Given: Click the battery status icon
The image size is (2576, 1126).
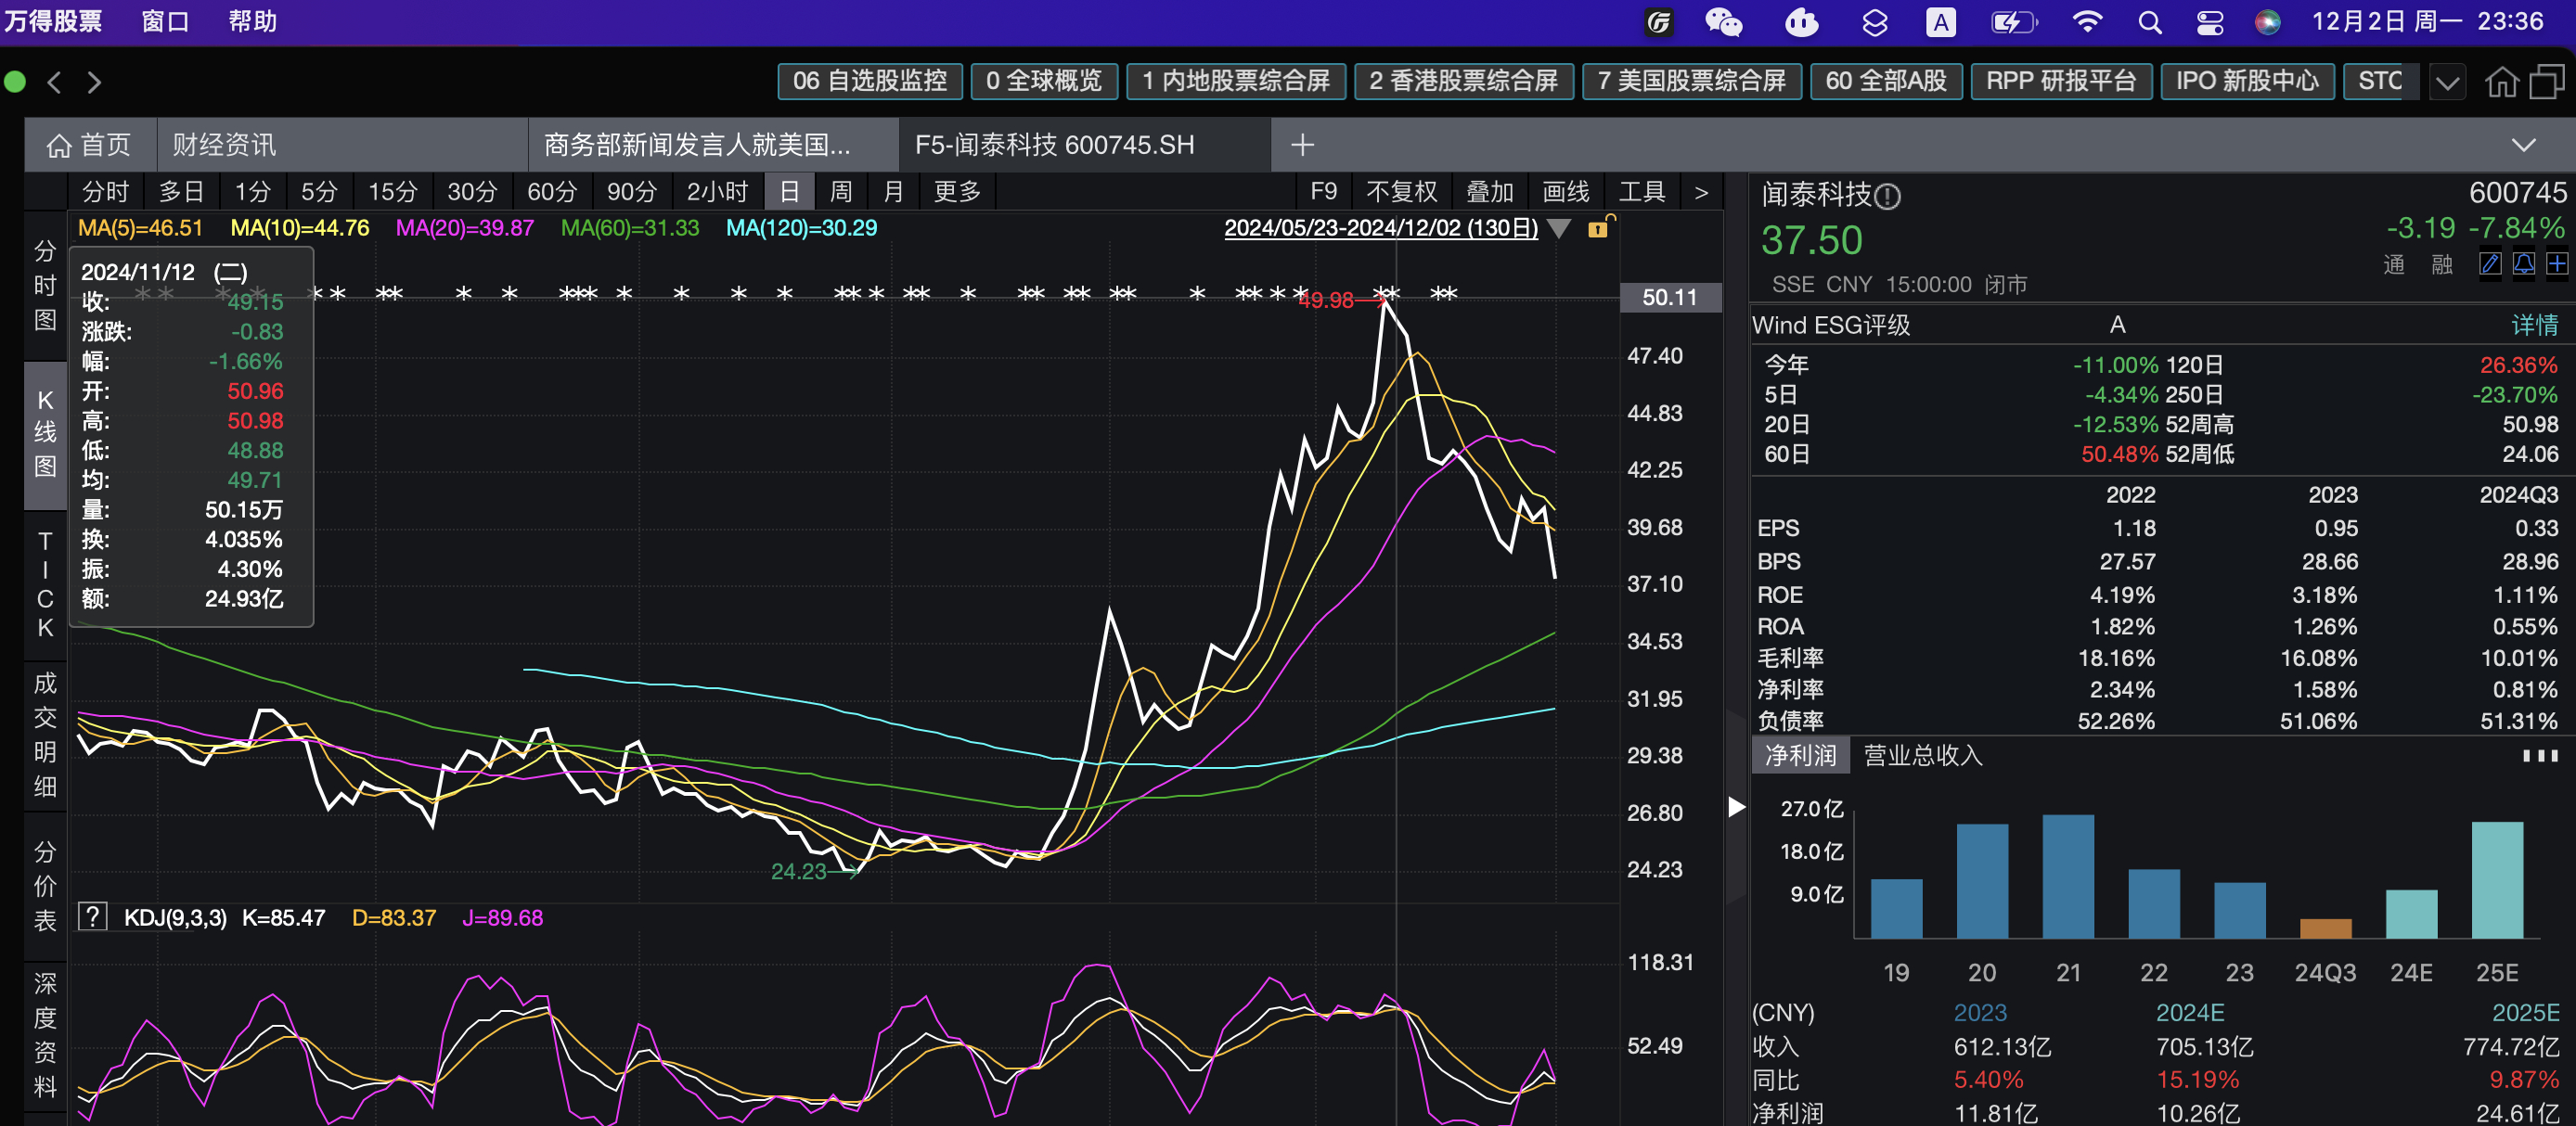Looking at the screenshot, I should tap(2013, 22).
